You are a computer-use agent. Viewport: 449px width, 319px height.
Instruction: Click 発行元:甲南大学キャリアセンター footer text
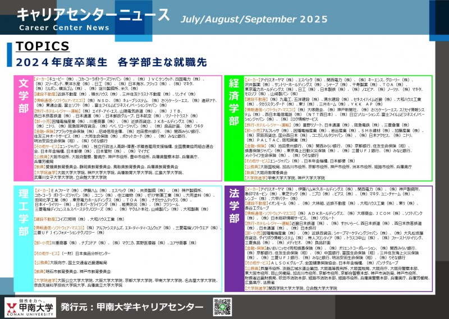pos(132,307)
